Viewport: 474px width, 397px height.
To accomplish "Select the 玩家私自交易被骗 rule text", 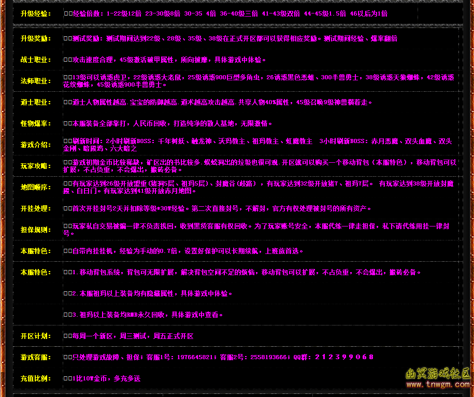I will (x=256, y=230).
